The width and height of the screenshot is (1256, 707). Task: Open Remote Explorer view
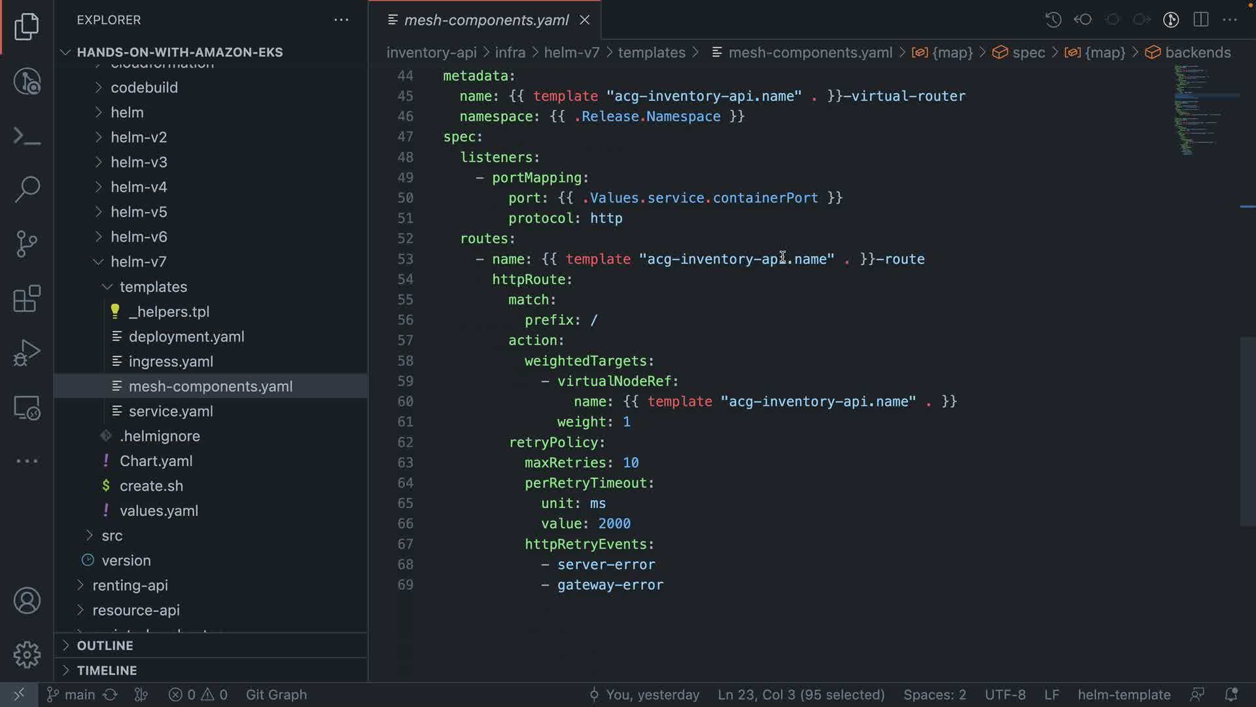pyautogui.click(x=27, y=408)
